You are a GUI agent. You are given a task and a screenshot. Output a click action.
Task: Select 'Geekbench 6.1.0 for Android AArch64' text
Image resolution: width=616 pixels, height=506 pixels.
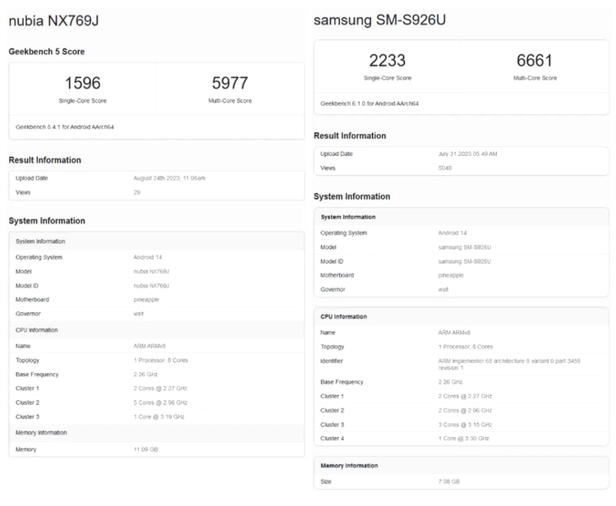370,103
